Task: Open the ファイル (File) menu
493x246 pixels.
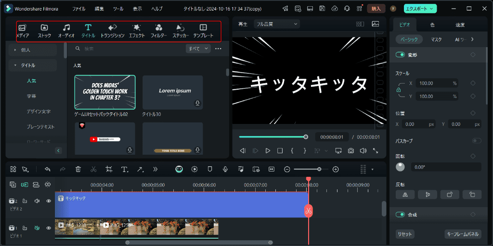Action: (x=78, y=9)
